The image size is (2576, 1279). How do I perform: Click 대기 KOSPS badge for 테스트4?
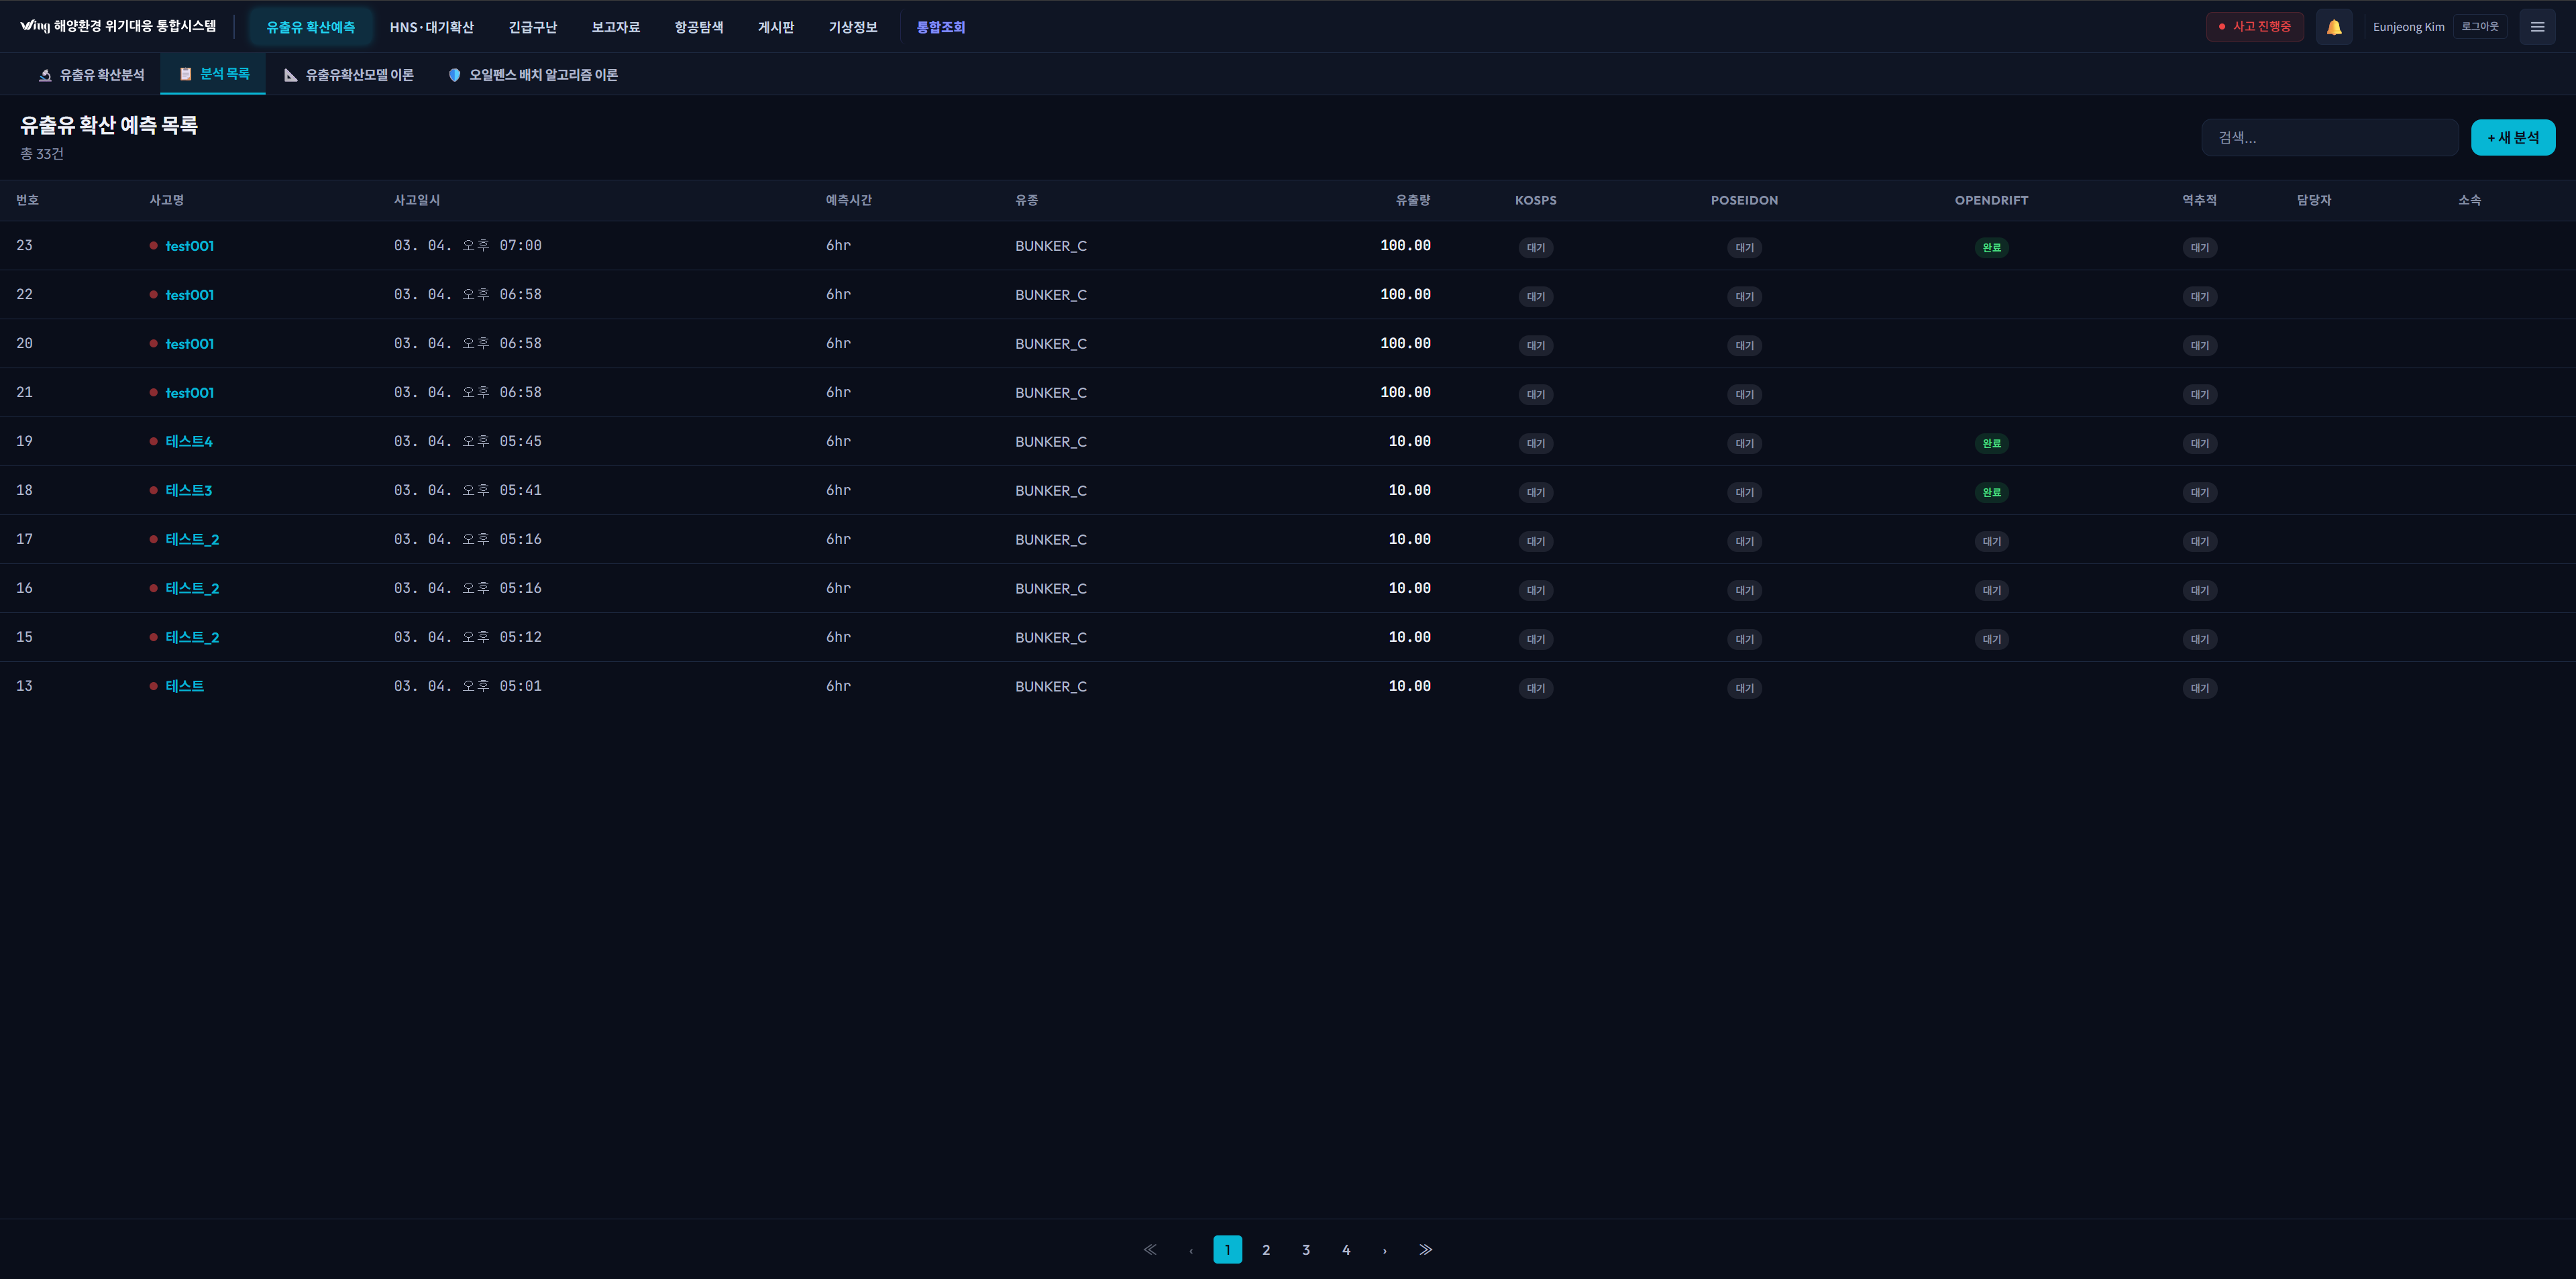tap(1535, 443)
